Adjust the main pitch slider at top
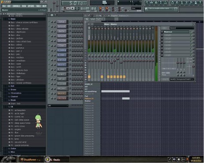Image resolution: width=204 pixels, height=163 pixels. click(x=57, y=6)
